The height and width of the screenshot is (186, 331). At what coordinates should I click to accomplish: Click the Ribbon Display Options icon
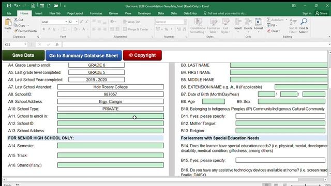294,6
